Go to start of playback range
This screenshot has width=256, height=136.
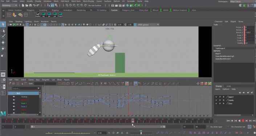tap(228, 121)
